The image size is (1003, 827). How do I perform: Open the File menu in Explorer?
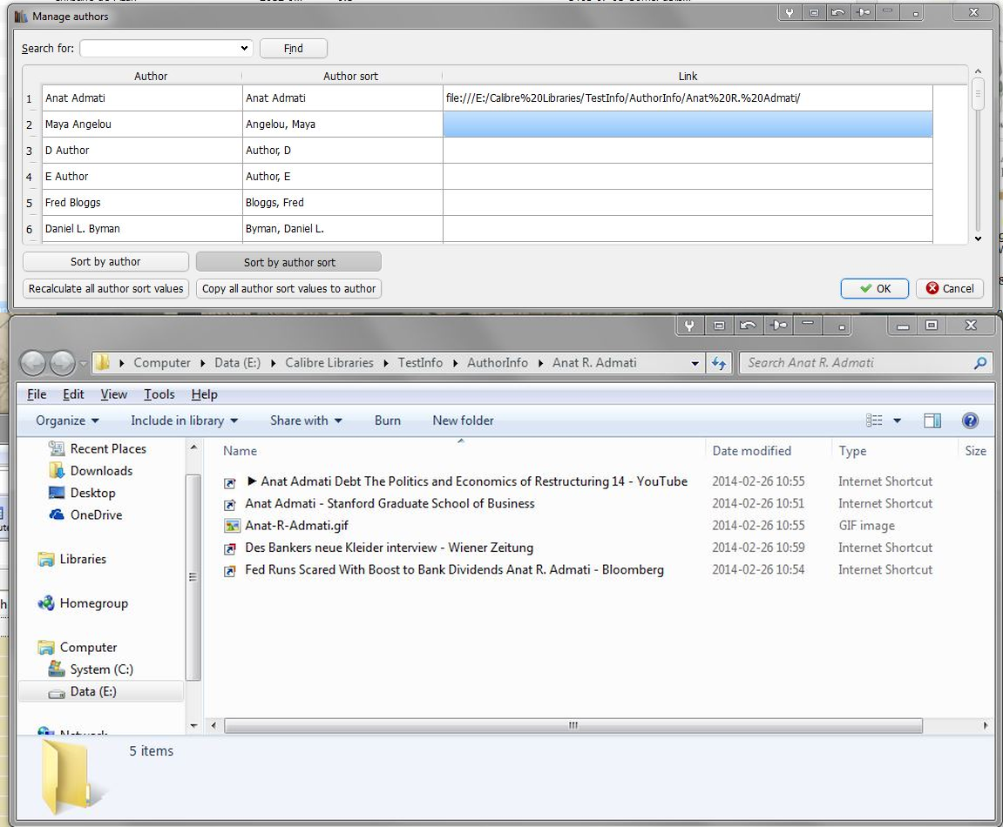point(37,394)
